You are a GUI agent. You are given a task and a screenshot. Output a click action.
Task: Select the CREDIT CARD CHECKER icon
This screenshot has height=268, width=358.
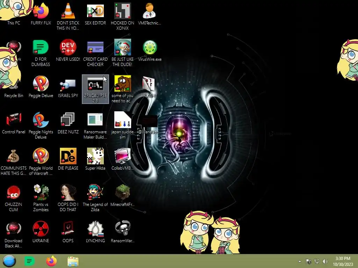pyautogui.click(x=95, y=53)
